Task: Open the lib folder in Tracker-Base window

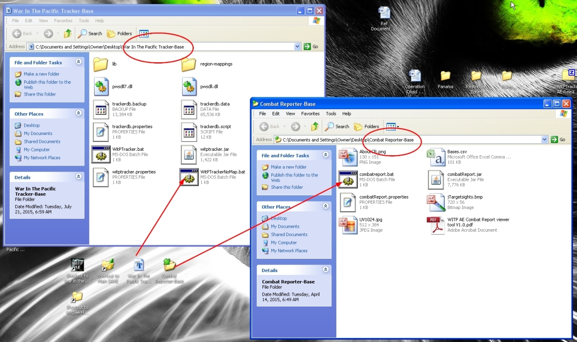Action: tap(100, 64)
